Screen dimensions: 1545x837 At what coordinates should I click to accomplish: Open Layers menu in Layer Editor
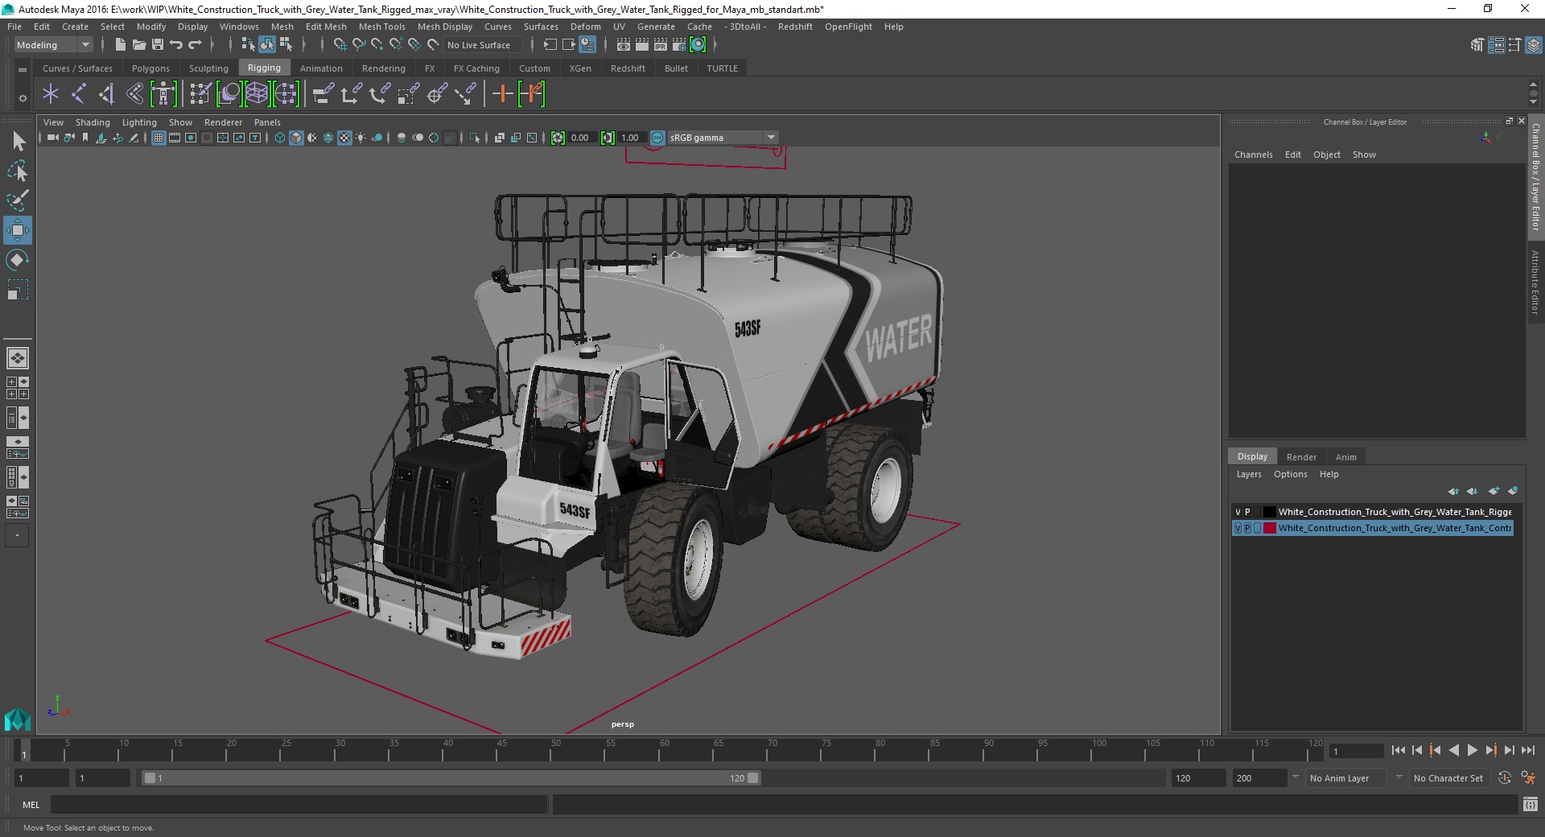[1249, 474]
